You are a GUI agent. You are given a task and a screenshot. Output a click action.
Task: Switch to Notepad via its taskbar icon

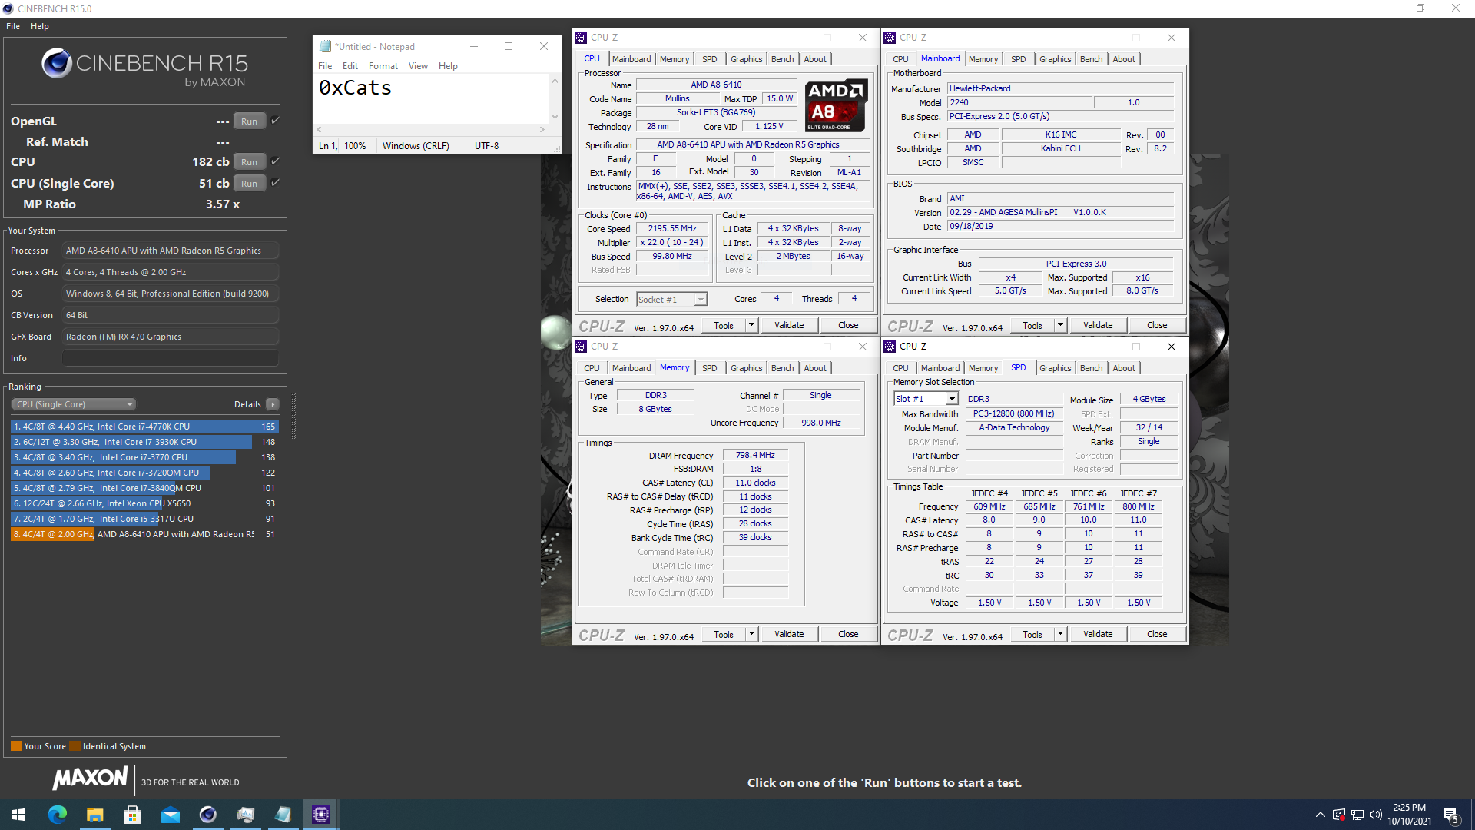[x=283, y=815]
